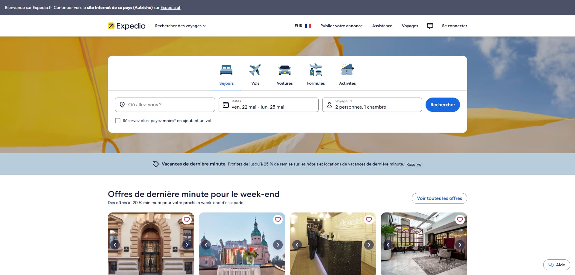Click 'Publier votre annonce' menu item
This screenshot has width=575, height=275.
pos(341,26)
